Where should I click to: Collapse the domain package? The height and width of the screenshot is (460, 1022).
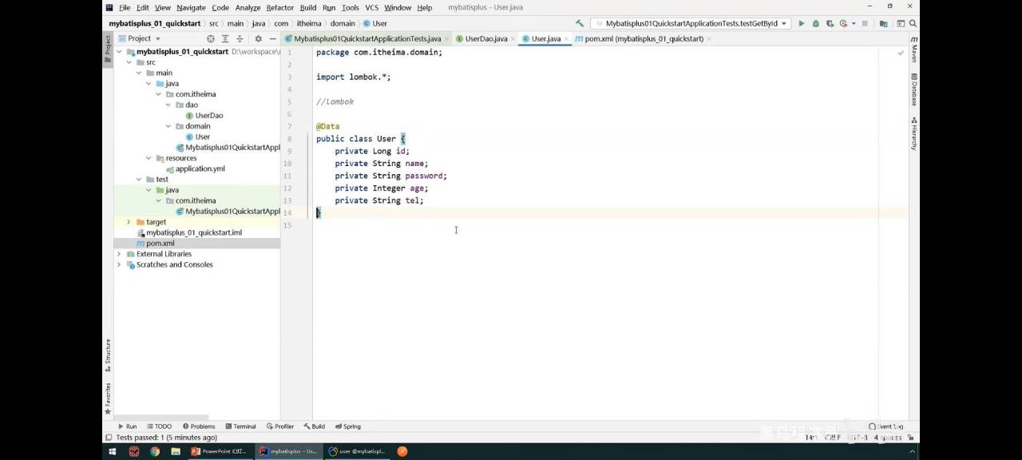(168, 126)
